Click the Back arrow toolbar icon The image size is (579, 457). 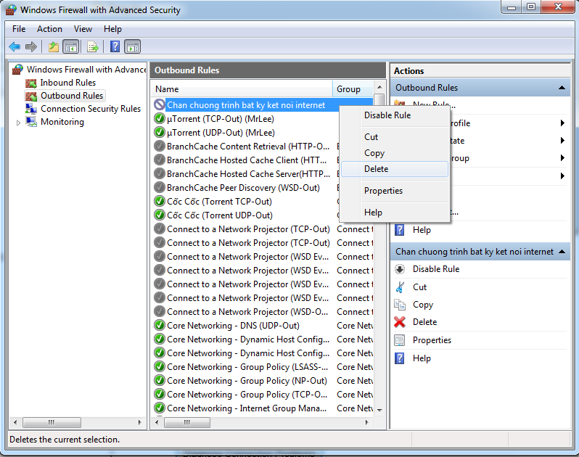coord(15,47)
